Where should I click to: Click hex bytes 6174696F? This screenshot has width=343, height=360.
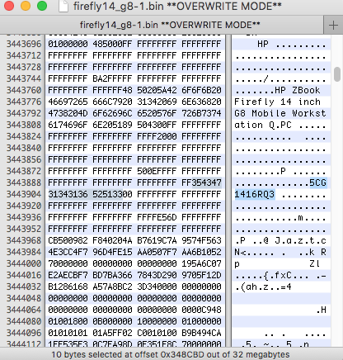68,125
